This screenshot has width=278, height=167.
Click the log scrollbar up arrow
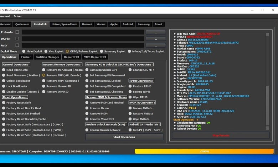[267, 34]
